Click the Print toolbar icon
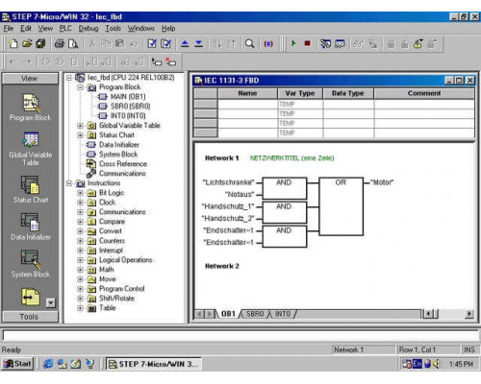The image size is (481, 384). pyautogui.click(x=60, y=43)
